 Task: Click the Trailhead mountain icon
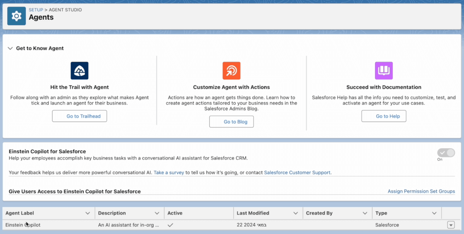click(79, 71)
